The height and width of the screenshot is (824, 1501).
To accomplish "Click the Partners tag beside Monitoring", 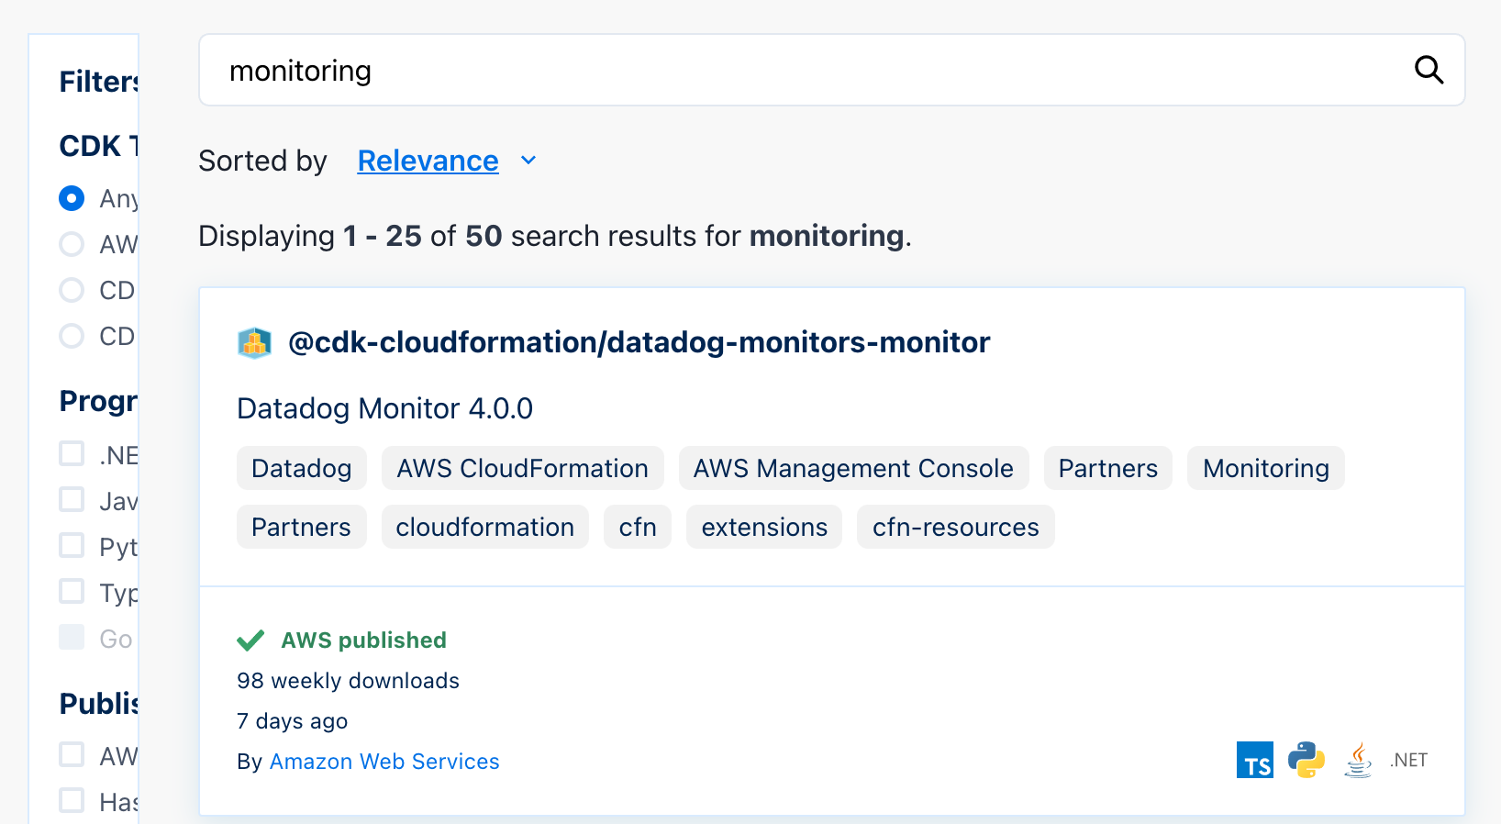I will [x=1108, y=468].
